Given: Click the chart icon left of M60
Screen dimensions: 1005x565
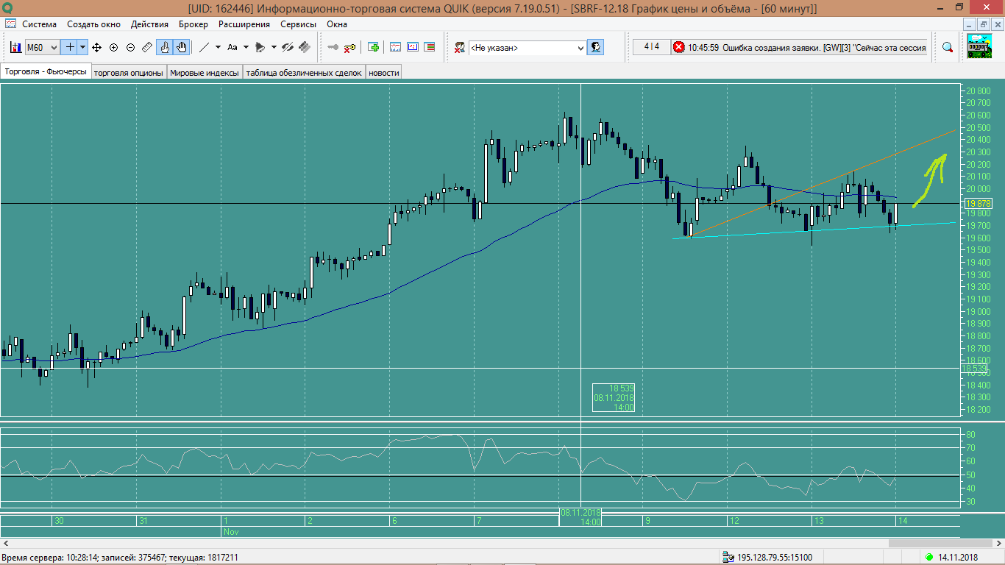Looking at the screenshot, I should click(15, 47).
